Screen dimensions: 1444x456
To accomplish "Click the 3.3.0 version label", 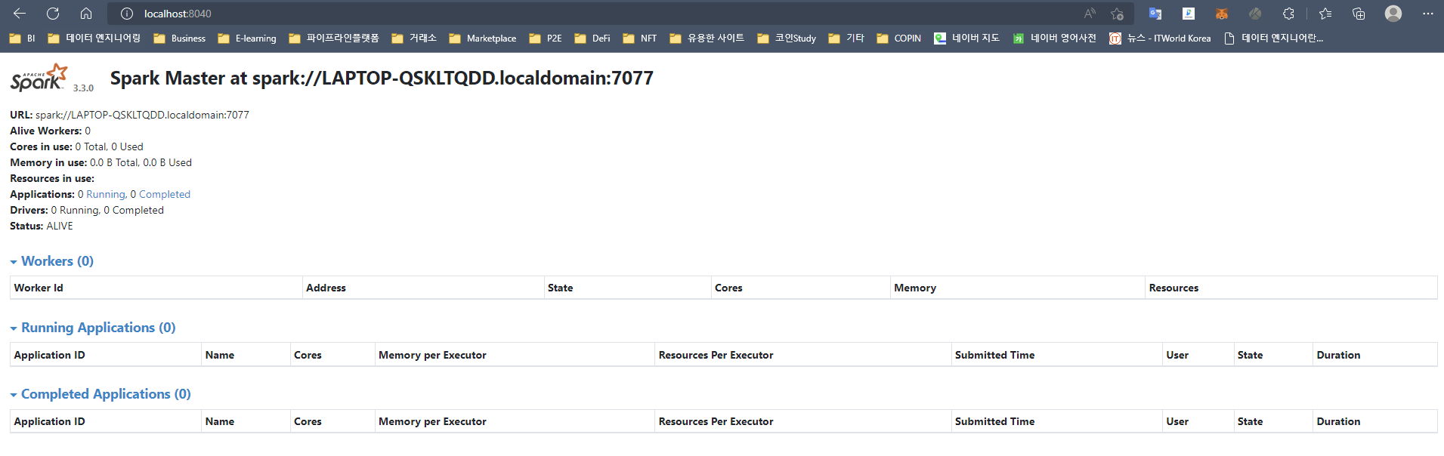I will click(83, 88).
